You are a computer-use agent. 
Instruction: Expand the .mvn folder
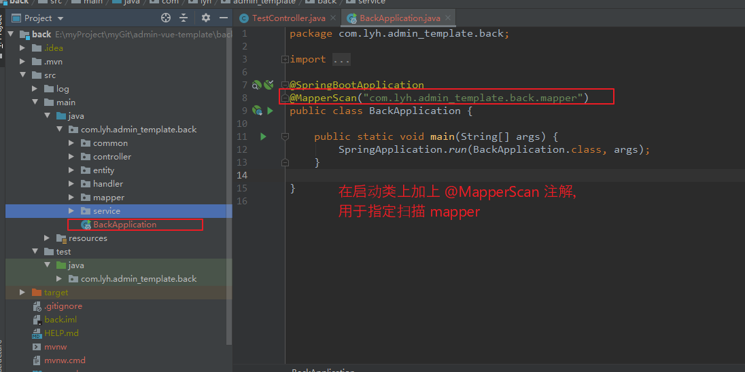click(22, 62)
